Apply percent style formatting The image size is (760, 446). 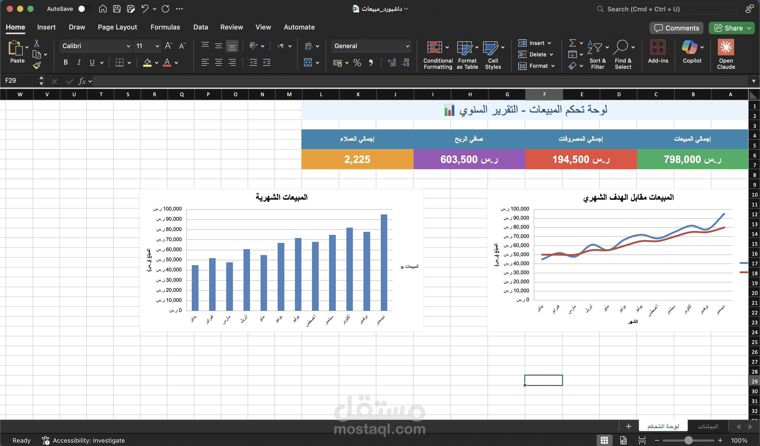pyautogui.click(x=357, y=63)
